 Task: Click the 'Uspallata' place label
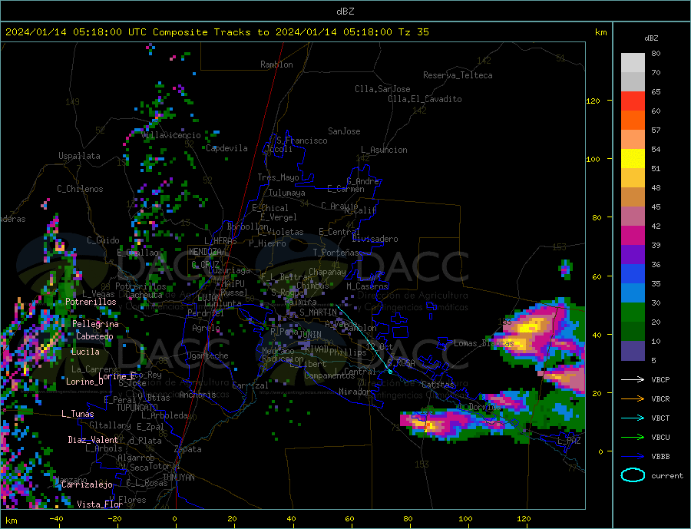click(x=79, y=156)
